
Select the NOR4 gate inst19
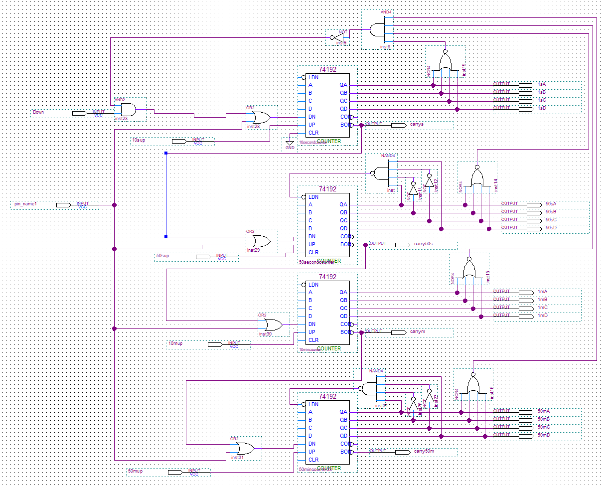[445, 62]
